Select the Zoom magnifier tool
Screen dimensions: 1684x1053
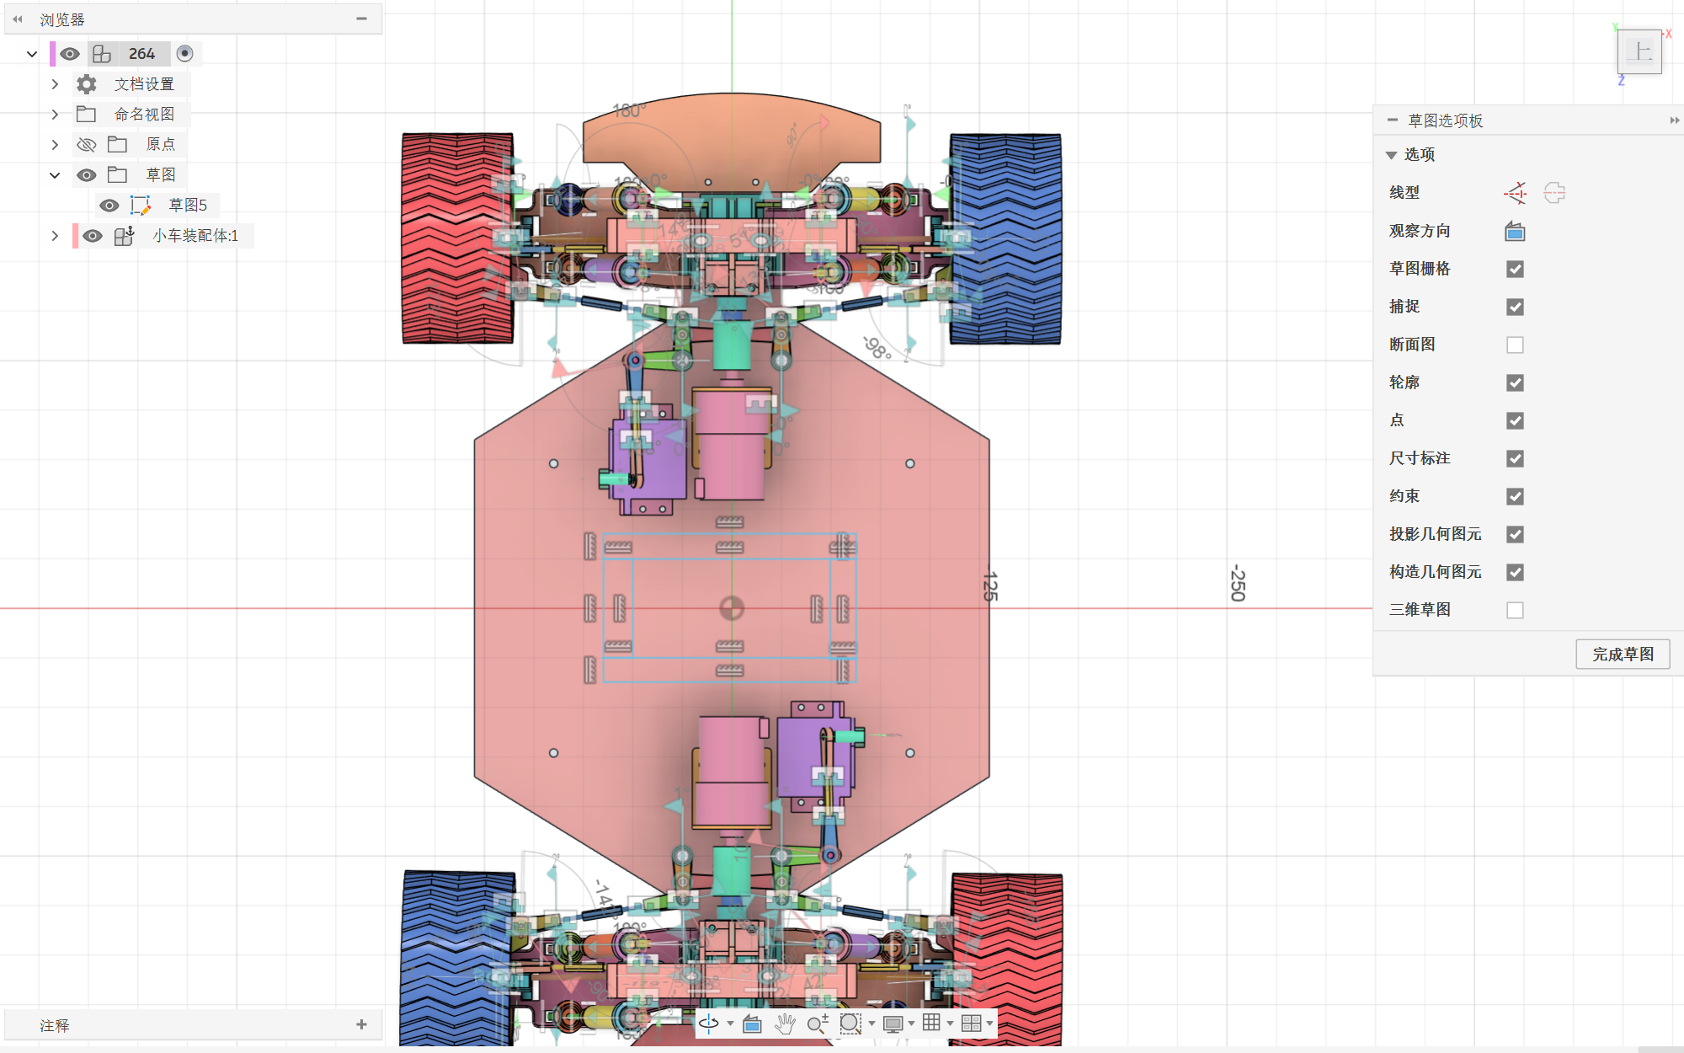click(817, 1024)
